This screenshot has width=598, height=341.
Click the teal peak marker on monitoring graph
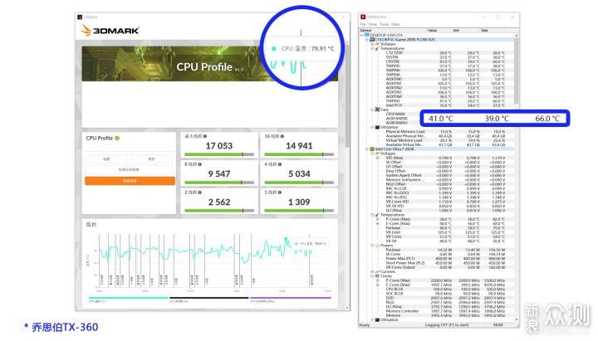point(286,239)
